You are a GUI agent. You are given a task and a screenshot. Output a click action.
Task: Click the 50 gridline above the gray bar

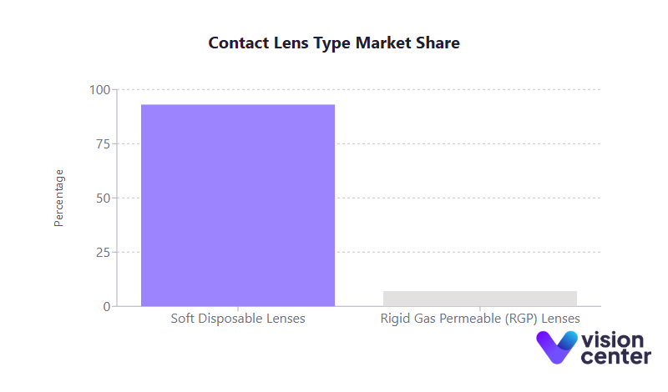click(480, 198)
